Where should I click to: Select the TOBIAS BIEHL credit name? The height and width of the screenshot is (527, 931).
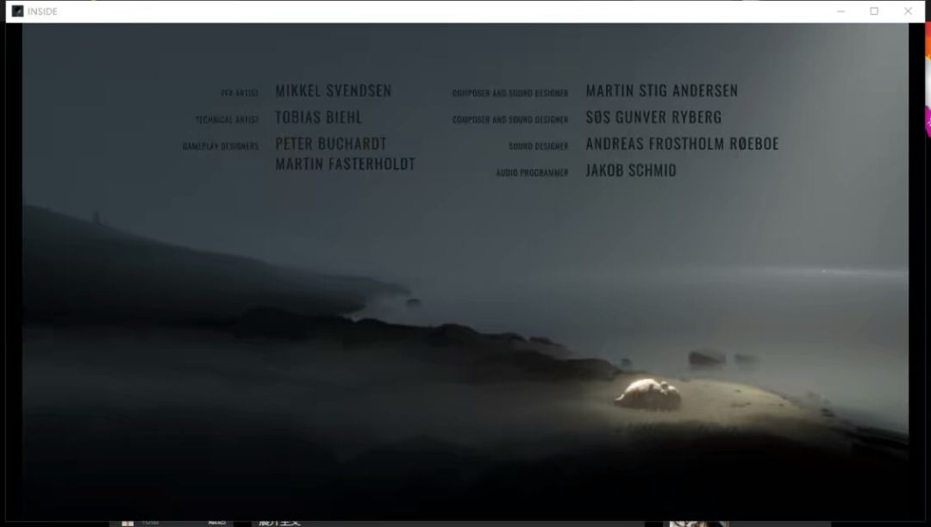point(318,117)
